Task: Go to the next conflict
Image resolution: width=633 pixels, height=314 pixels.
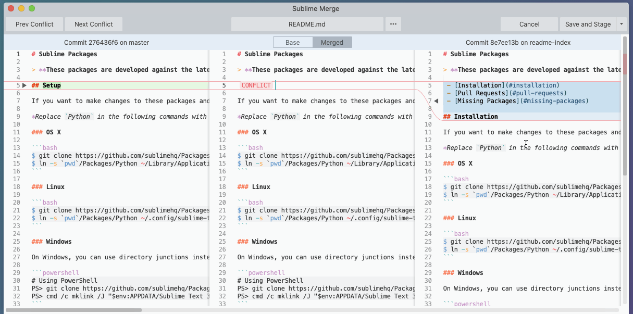Action: (93, 24)
